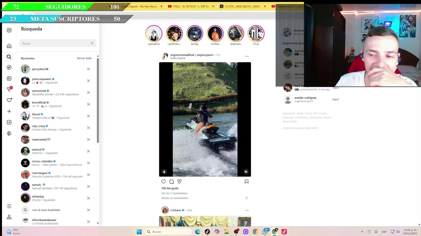Switch to STIV_MAN X browser tab
The image size is (421, 236).
pyautogui.click(x=242, y=6)
